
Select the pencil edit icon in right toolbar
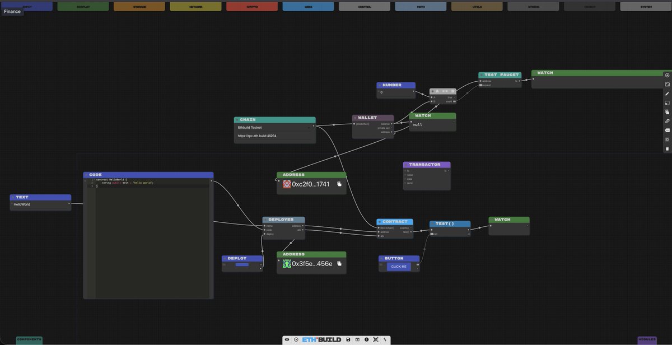pos(667,94)
